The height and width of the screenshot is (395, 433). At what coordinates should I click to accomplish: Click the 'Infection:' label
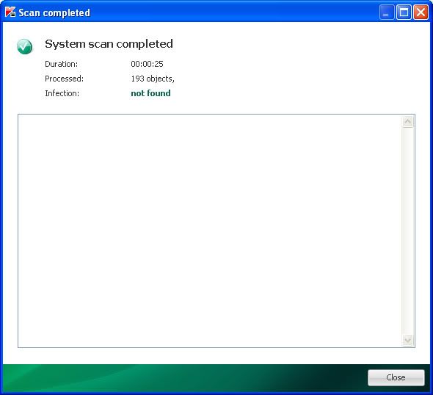coord(62,93)
